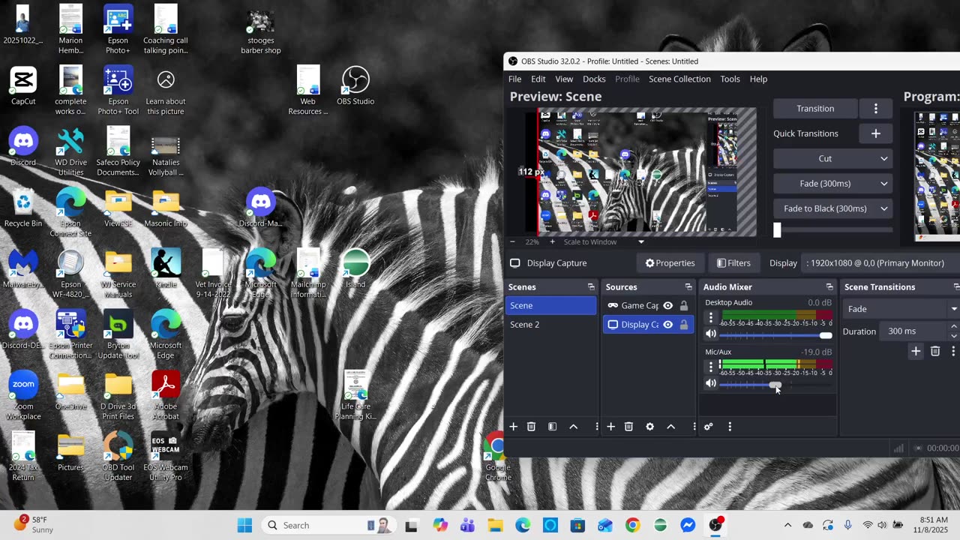Undock the Scenes panel
This screenshot has width=960, height=540.
point(591,287)
